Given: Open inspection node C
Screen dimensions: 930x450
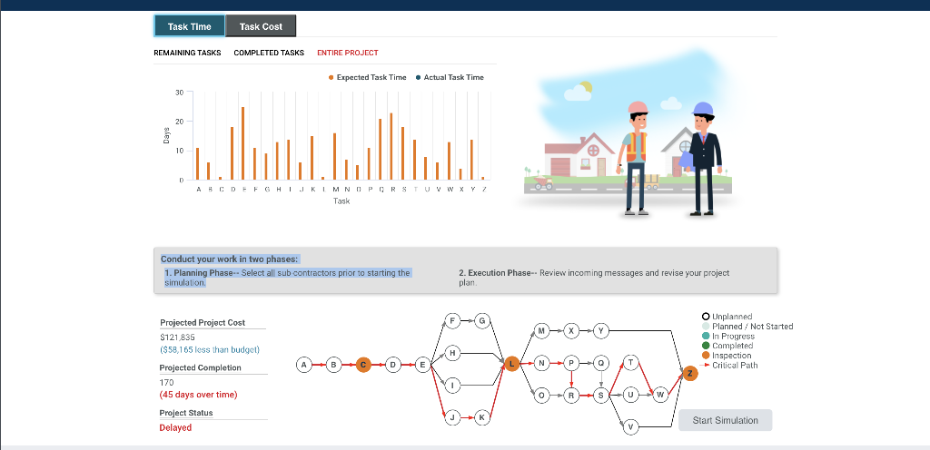Looking at the screenshot, I should click(363, 365).
